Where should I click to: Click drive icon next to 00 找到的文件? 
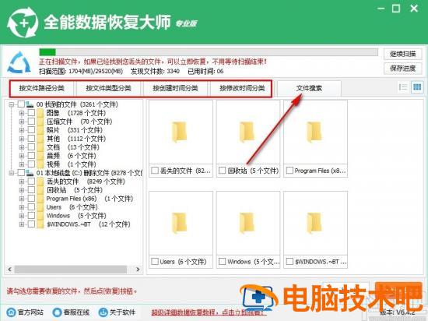(30, 104)
